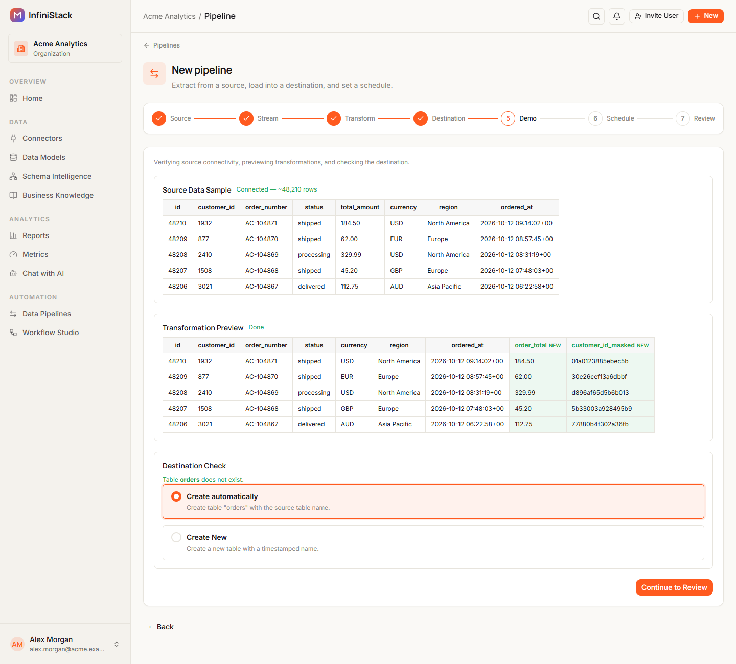Click the Data Models database icon
Viewport: 736px width, 664px height.
tap(13, 157)
